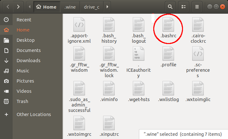Go forward with the right arrow button
The height and width of the screenshot is (139, 228).
(18, 7)
